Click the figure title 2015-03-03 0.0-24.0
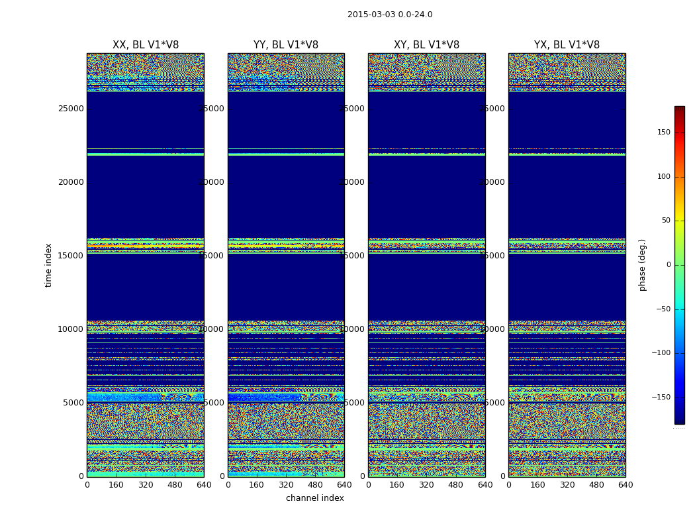Viewport: 695px width, 530px height. click(x=390, y=15)
